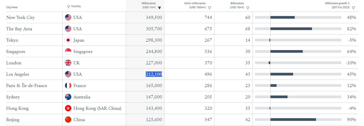This screenshot has width=364, height=126.
Task: Click The Bay Area growth bar
Action: point(291,29)
